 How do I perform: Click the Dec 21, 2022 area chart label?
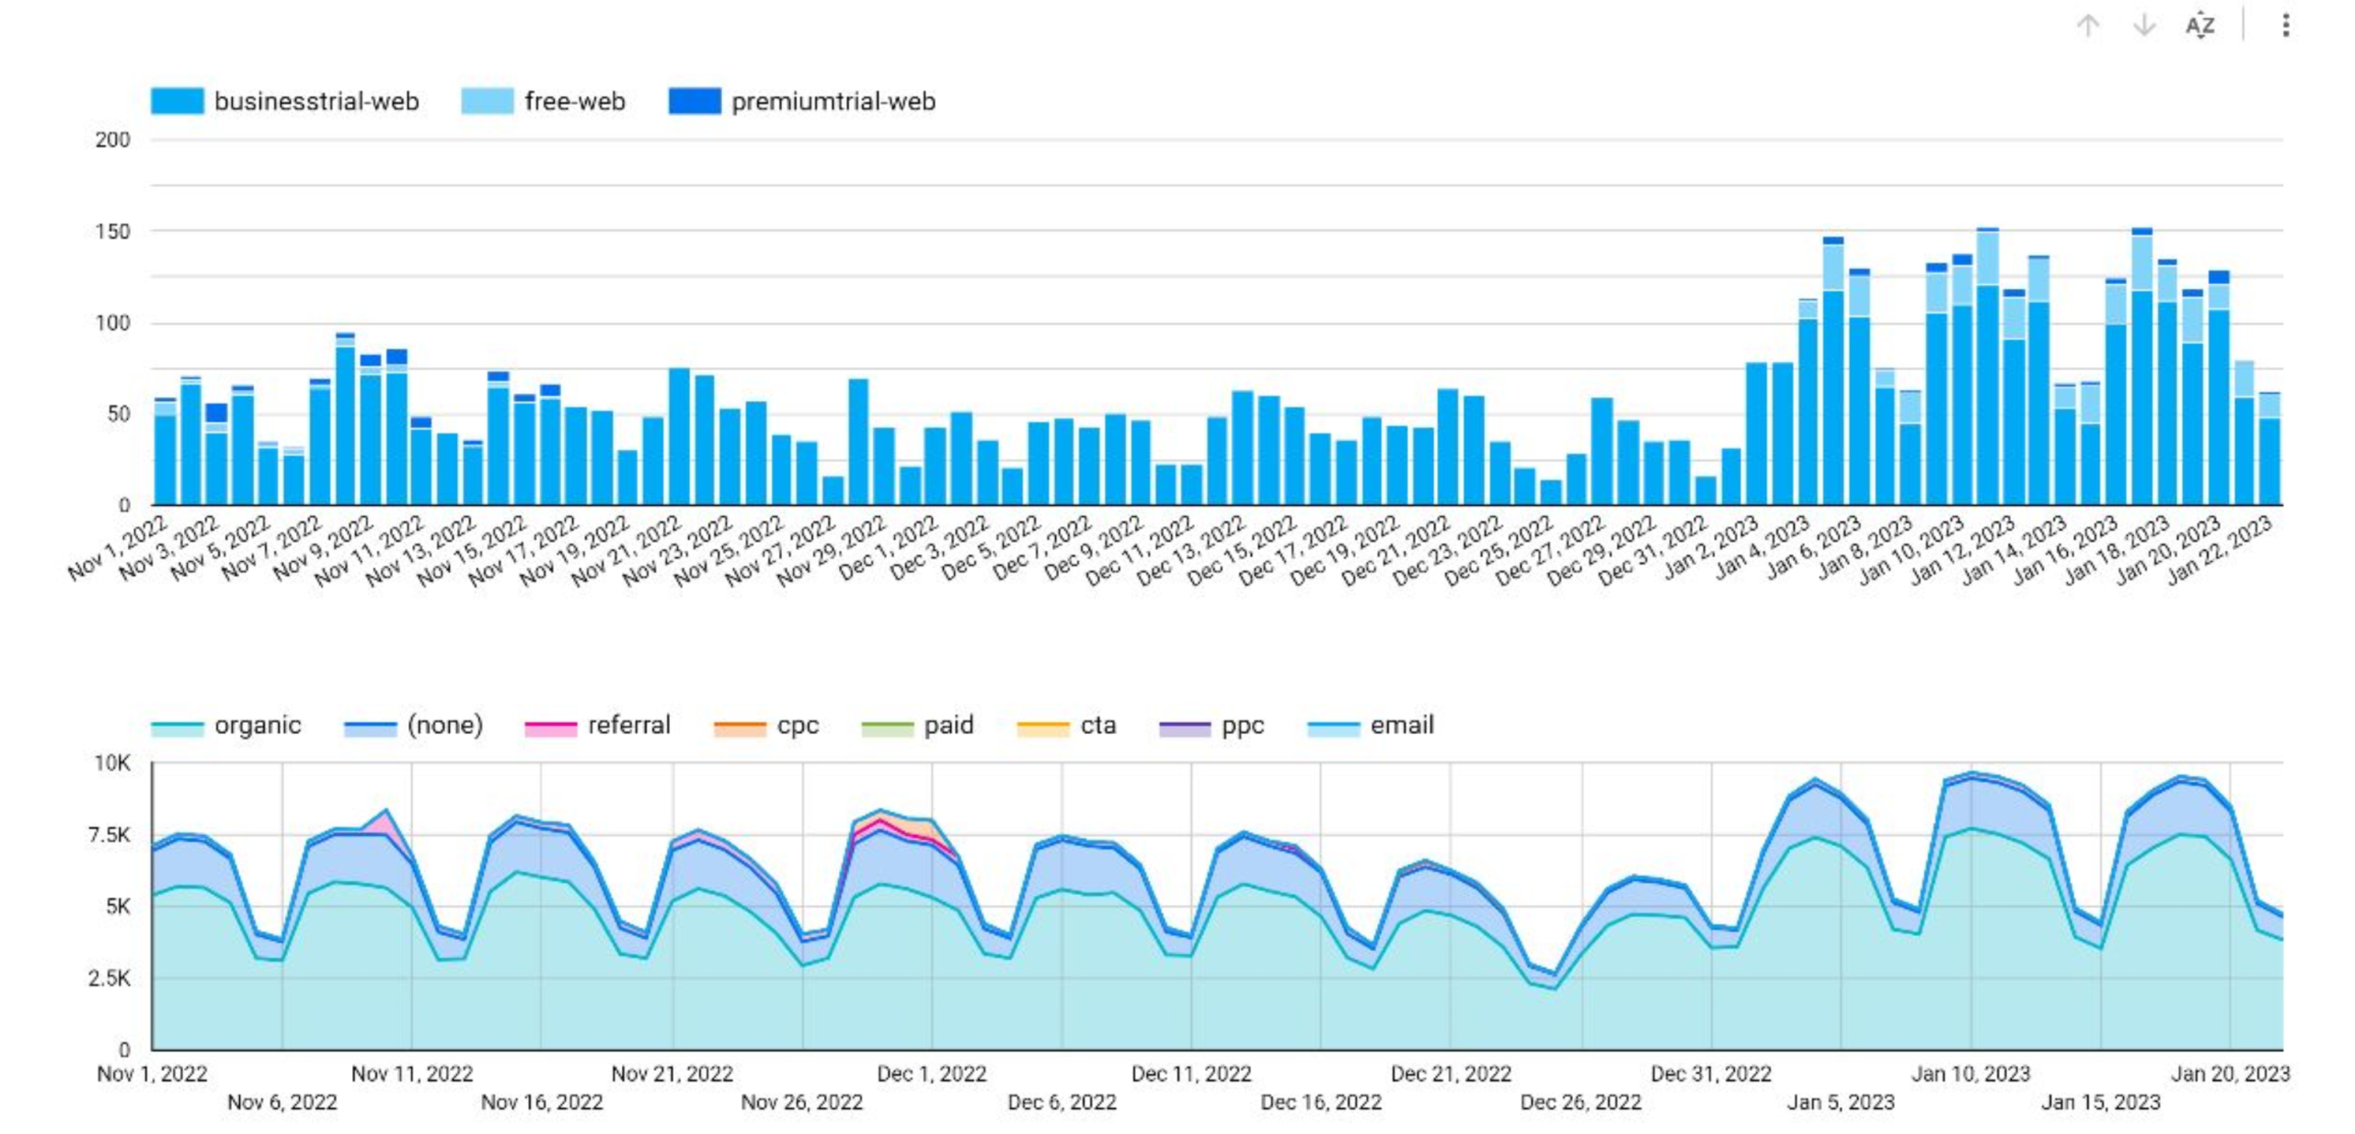click(x=1451, y=1073)
